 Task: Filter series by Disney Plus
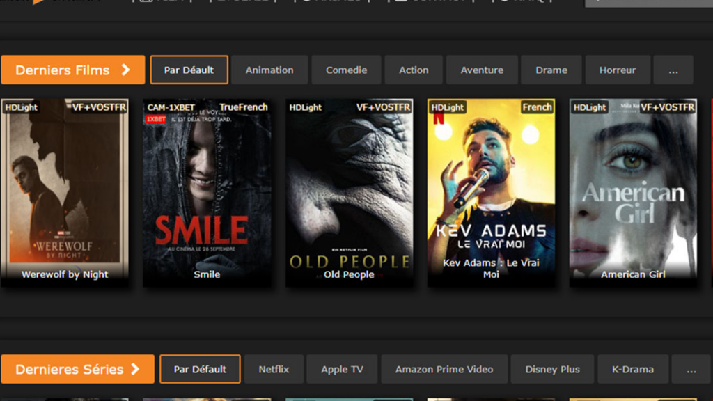[x=552, y=369]
